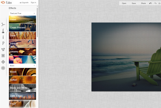The height and width of the screenshot is (108, 161).
Task: Open the Save menu
Action: (x=134, y=3)
